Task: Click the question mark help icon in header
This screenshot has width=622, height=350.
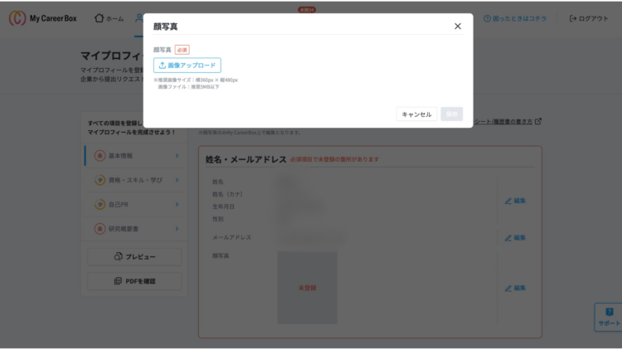Action: click(x=487, y=18)
